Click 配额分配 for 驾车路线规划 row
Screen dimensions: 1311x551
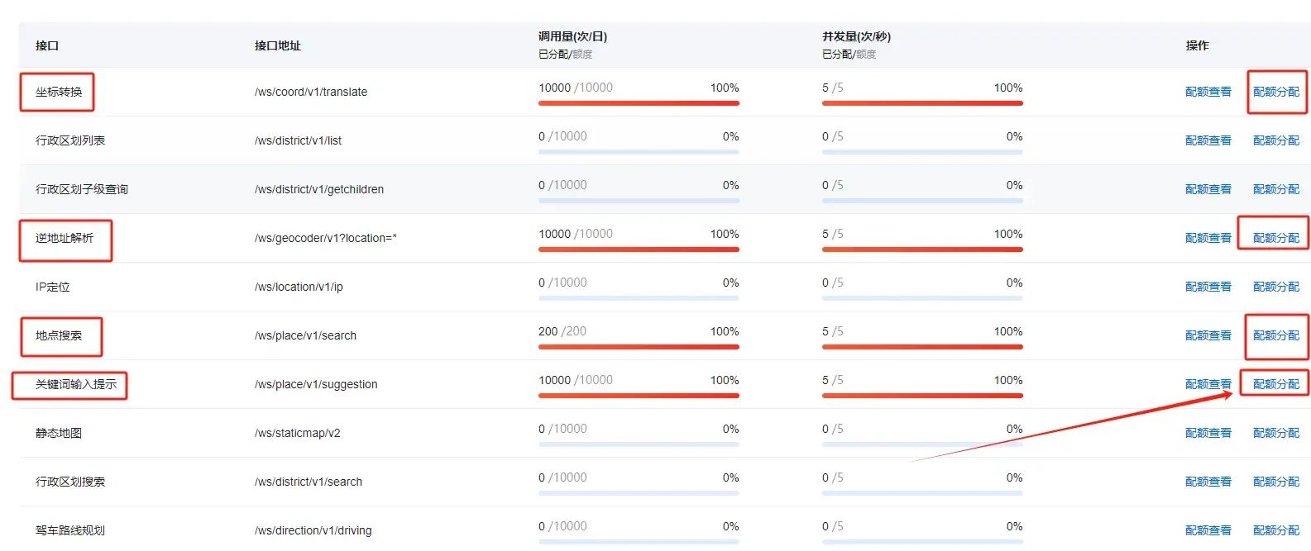click(x=1275, y=530)
